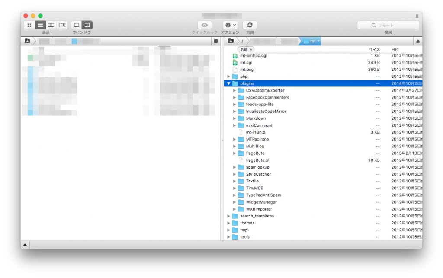
Task: Click the remote search field
Action: (x=388, y=25)
